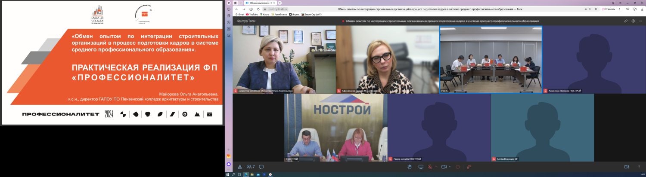The width and height of the screenshot is (646, 177).
Task: Open the YouTube bookmark
Action: tap(252, 14)
